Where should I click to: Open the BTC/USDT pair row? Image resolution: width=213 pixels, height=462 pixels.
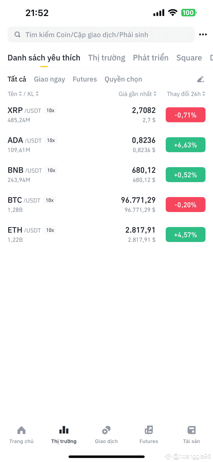(x=77, y=205)
